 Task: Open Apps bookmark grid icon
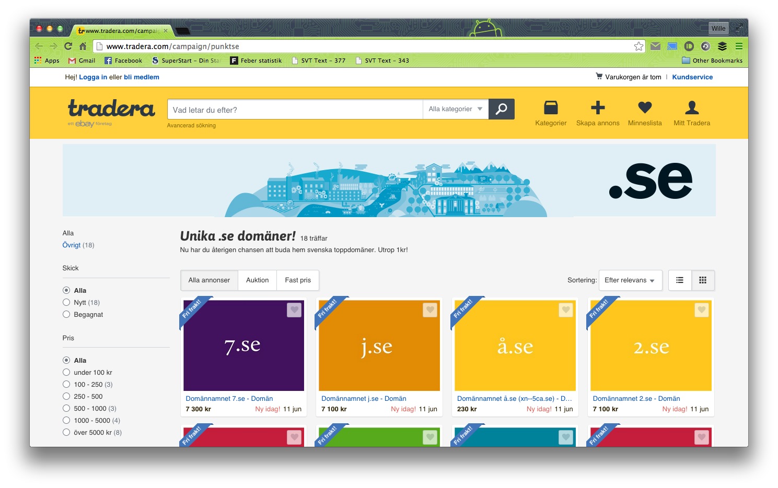point(38,61)
